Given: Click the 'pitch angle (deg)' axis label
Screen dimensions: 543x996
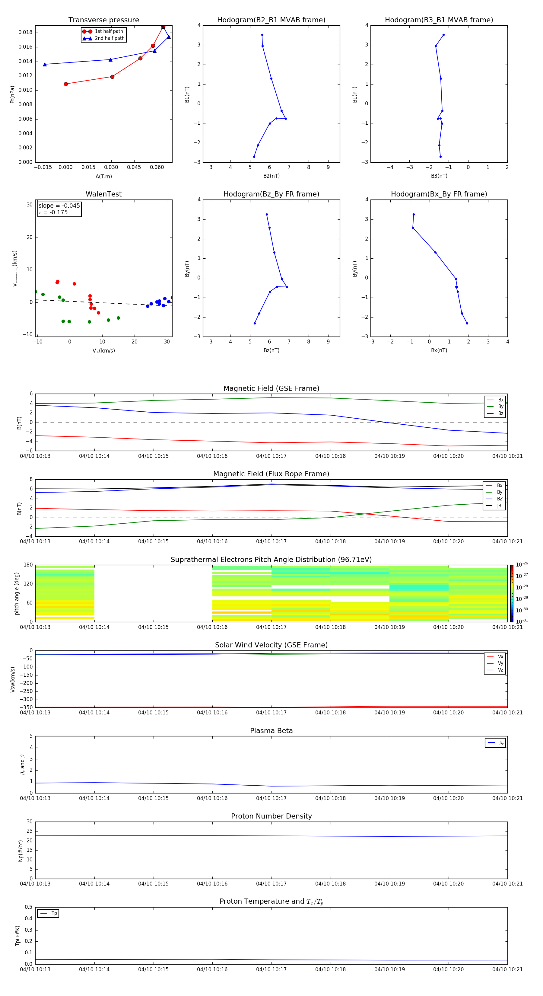Looking at the screenshot, I should point(17,593).
